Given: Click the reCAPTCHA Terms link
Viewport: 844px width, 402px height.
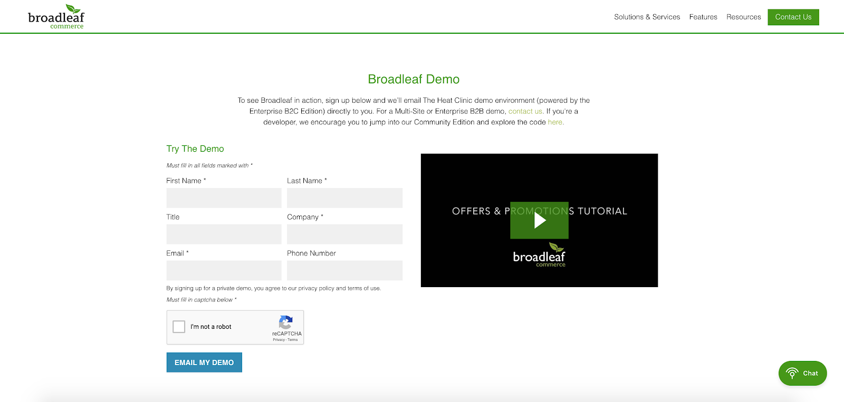Looking at the screenshot, I should (x=293, y=340).
